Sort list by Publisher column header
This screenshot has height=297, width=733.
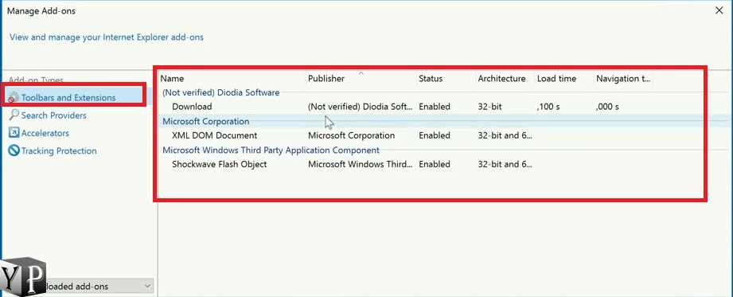coord(361,78)
